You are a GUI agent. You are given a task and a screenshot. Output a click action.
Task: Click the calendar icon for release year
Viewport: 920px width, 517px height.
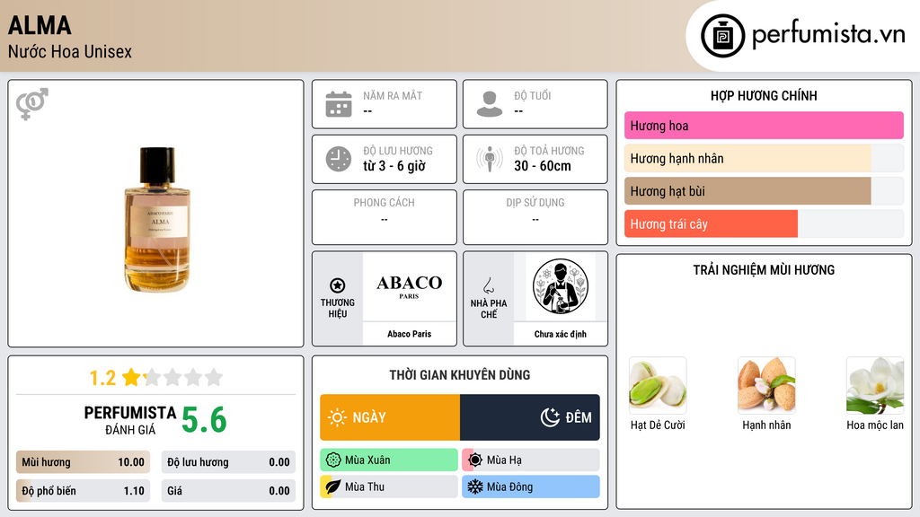339,104
